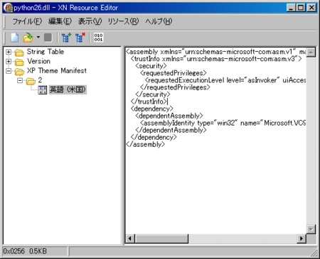Click the assemblyIdentity line

tap(223, 123)
